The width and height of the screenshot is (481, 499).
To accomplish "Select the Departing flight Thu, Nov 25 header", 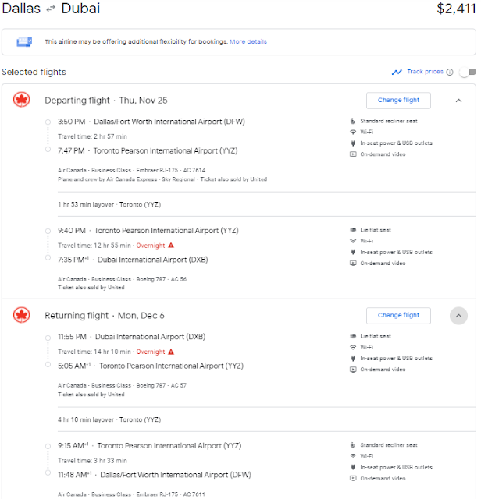I will tap(106, 101).
